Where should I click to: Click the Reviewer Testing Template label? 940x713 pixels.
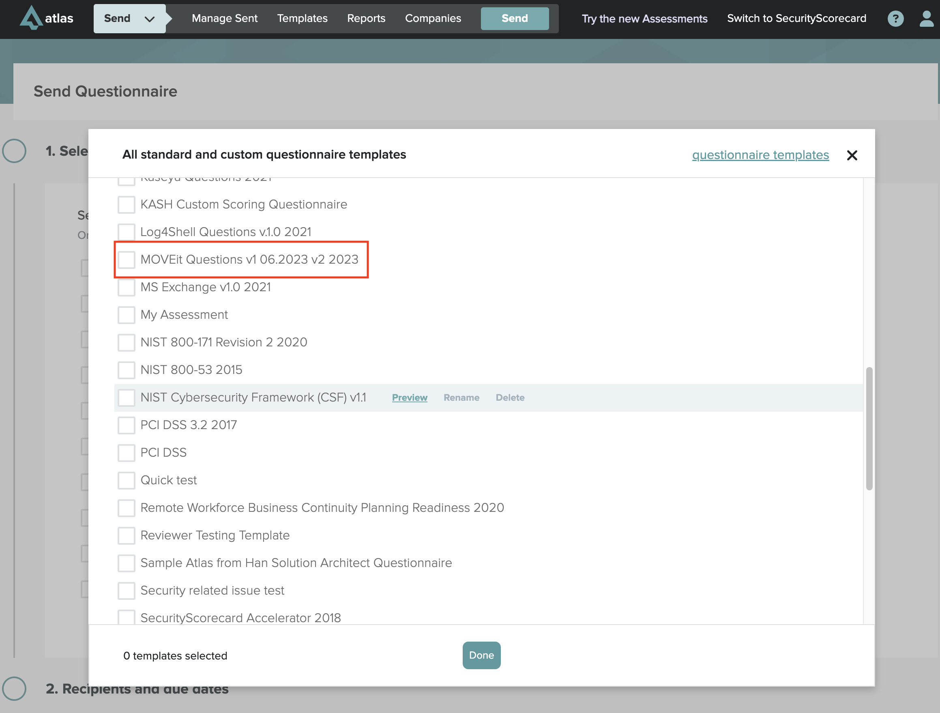215,536
